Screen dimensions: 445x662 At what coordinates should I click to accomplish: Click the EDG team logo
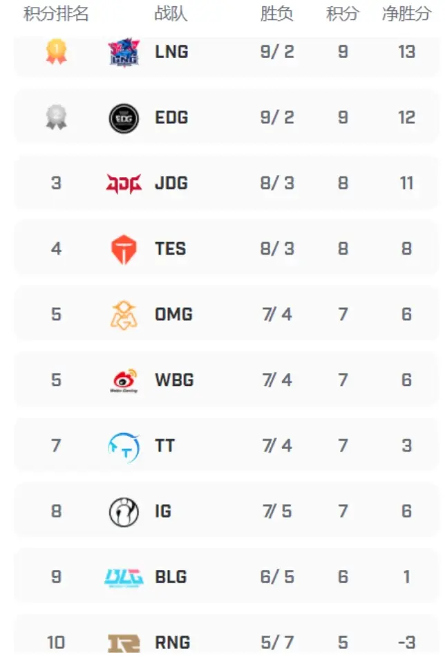click(124, 118)
